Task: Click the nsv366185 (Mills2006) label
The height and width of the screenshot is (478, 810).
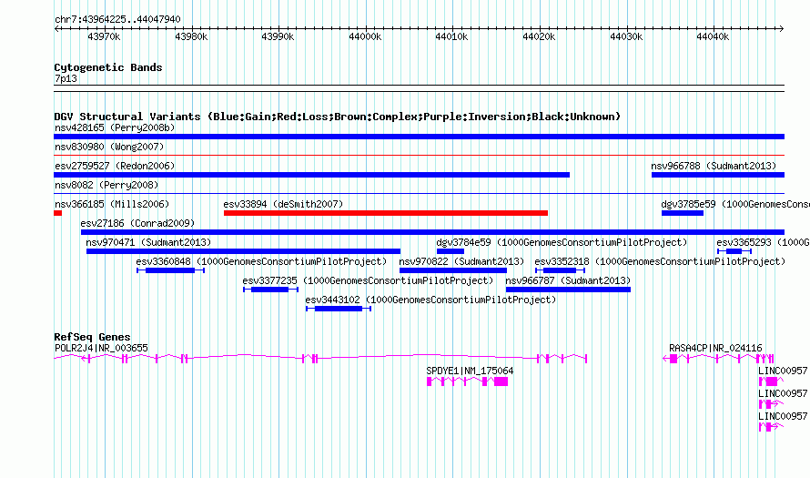Action: coord(112,204)
